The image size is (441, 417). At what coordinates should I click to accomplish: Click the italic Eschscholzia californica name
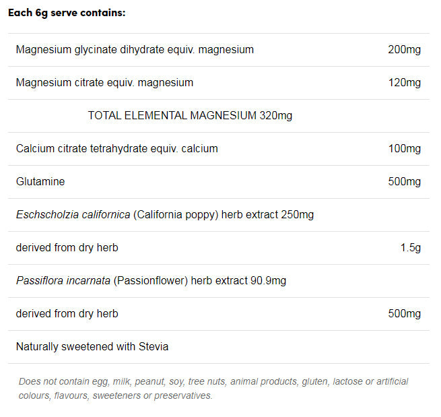click(73, 214)
